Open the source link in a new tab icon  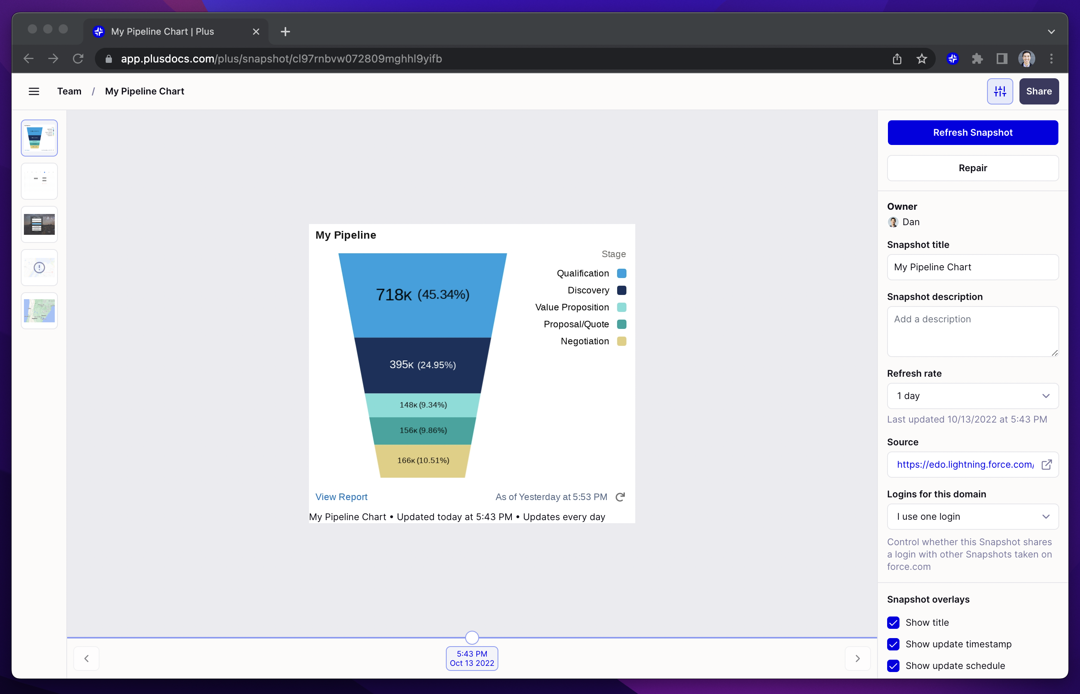click(1047, 465)
